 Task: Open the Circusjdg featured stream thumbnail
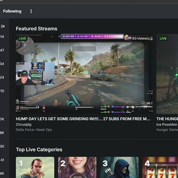(x=84, y=74)
